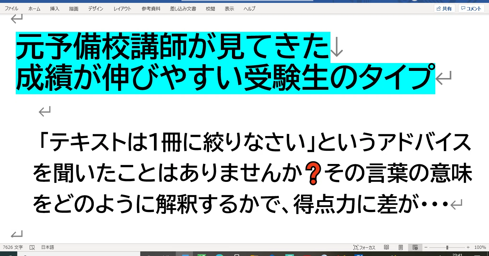Image resolution: width=489 pixels, height=256 pixels.
Task: Click the body line starting をどのように解釈するかで
Action: point(241,204)
